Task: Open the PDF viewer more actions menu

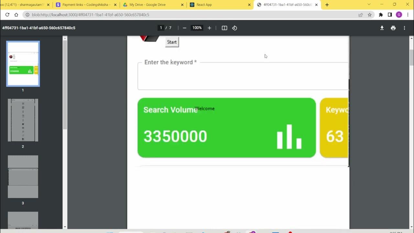Action: pos(404,28)
